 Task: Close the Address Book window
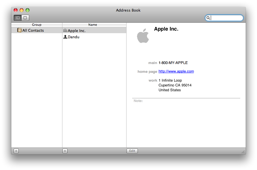pos(16,10)
